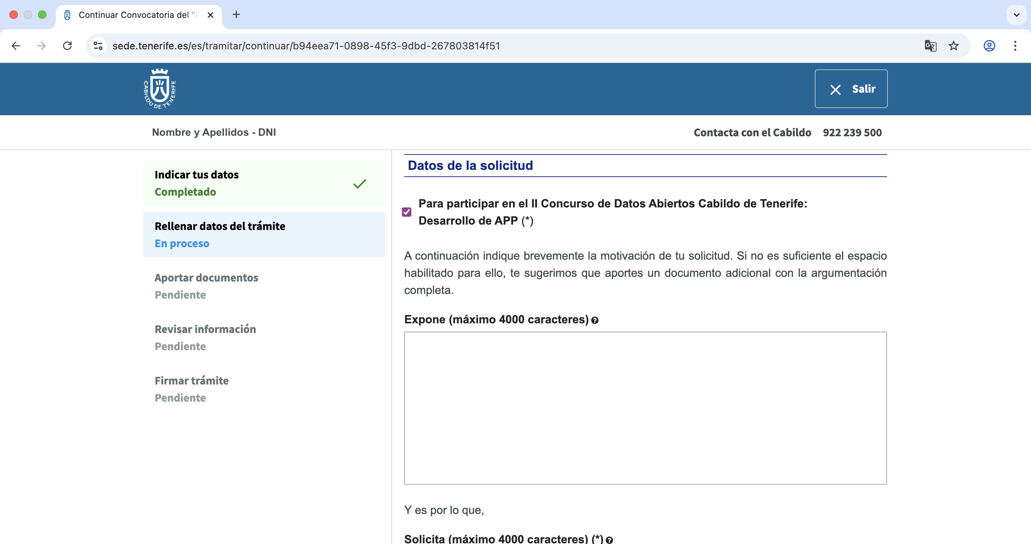Viewport: 1031px width, 544px height.
Task: Open the Indicar tus datos step
Action: (x=264, y=183)
